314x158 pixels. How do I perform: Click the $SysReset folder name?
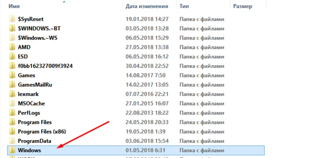31,19
